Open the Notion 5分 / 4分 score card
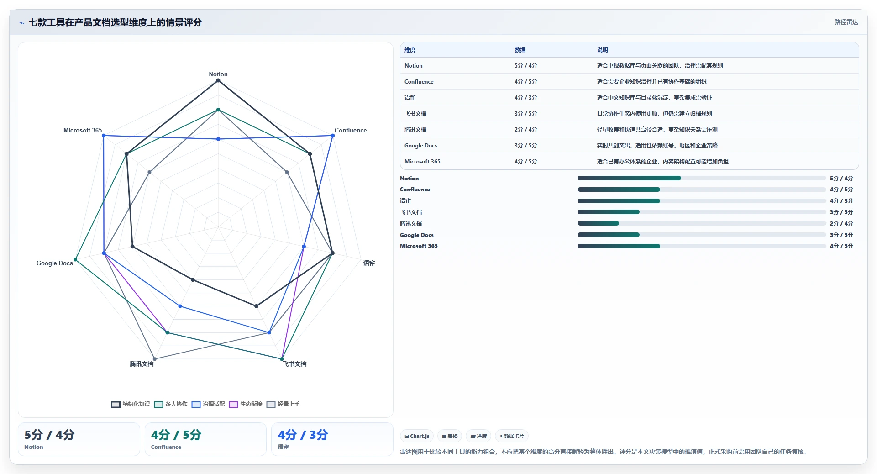The image size is (877, 474). point(79,439)
